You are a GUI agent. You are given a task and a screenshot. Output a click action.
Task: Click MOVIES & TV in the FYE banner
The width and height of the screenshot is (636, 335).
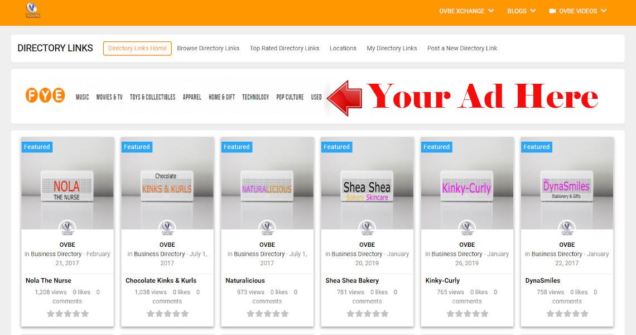tap(109, 97)
